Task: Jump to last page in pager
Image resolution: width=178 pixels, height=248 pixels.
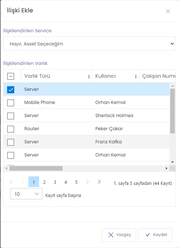Action: click(99, 182)
